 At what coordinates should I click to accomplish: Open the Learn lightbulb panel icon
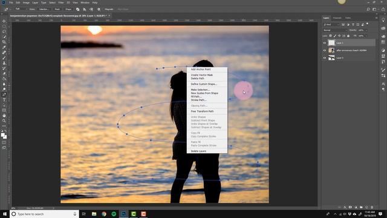(x=383, y=20)
